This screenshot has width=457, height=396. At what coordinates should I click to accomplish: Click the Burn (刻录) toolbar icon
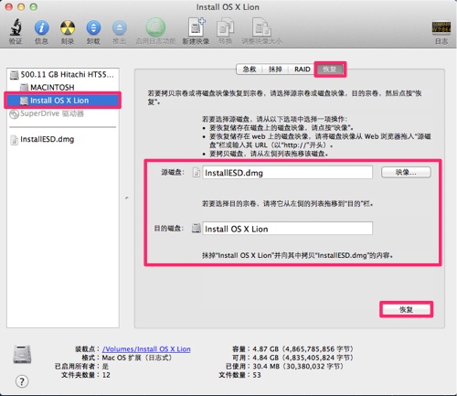pyautogui.click(x=68, y=27)
